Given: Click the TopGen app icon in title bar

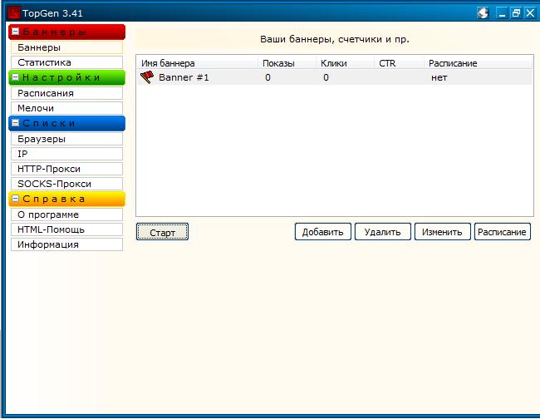Looking at the screenshot, I should click(x=14, y=13).
